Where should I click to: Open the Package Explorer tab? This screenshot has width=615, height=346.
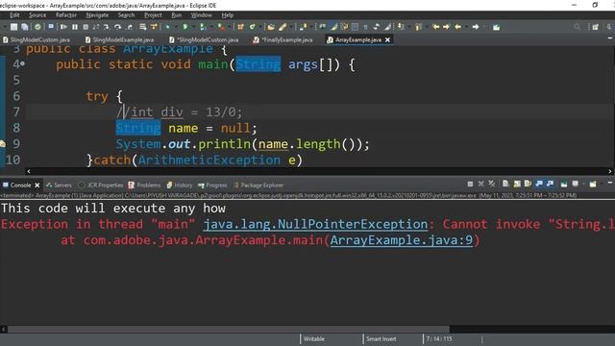[x=258, y=185]
